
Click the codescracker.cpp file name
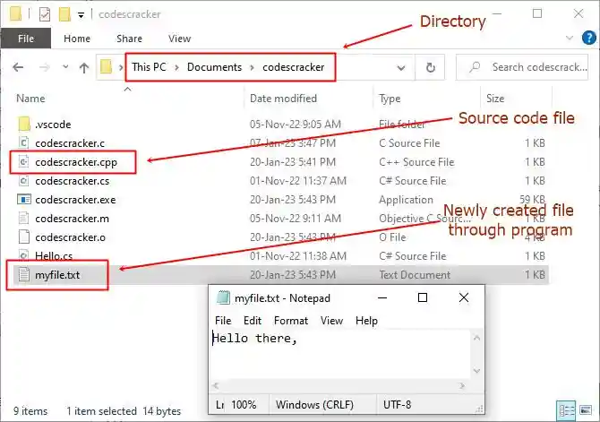(76, 162)
